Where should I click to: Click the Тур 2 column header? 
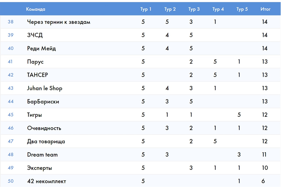click(x=170, y=9)
